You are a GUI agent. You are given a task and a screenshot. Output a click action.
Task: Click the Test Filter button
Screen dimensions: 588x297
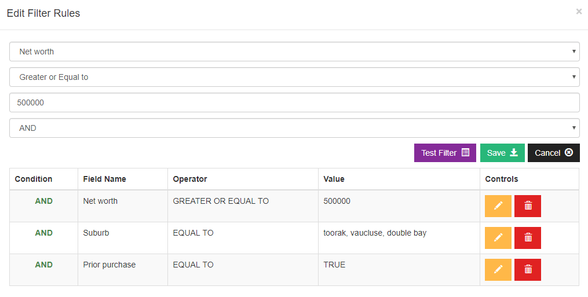pyautogui.click(x=445, y=153)
